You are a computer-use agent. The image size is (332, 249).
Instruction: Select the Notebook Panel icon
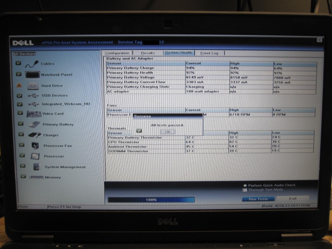pyautogui.click(x=32, y=75)
